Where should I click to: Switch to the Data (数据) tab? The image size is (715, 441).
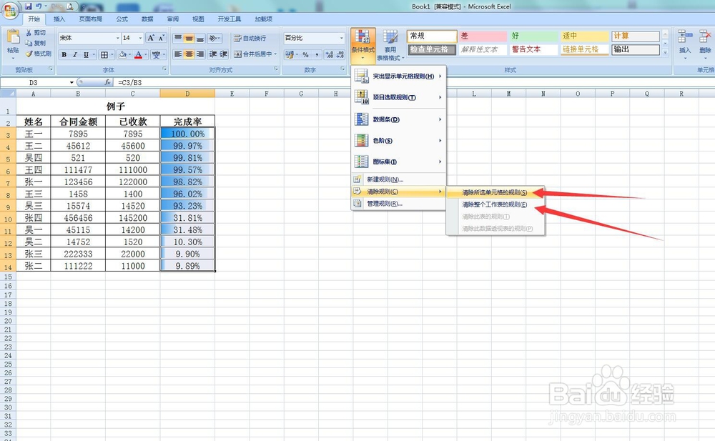coord(147,19)
